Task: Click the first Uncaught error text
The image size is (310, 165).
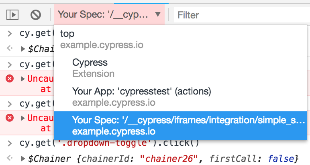Action: pos(41,78)
